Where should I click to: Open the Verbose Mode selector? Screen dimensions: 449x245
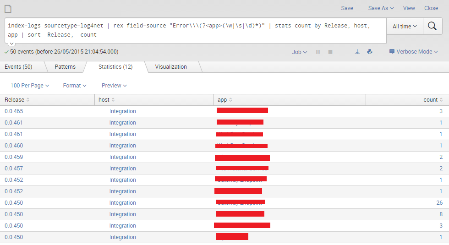414,52
